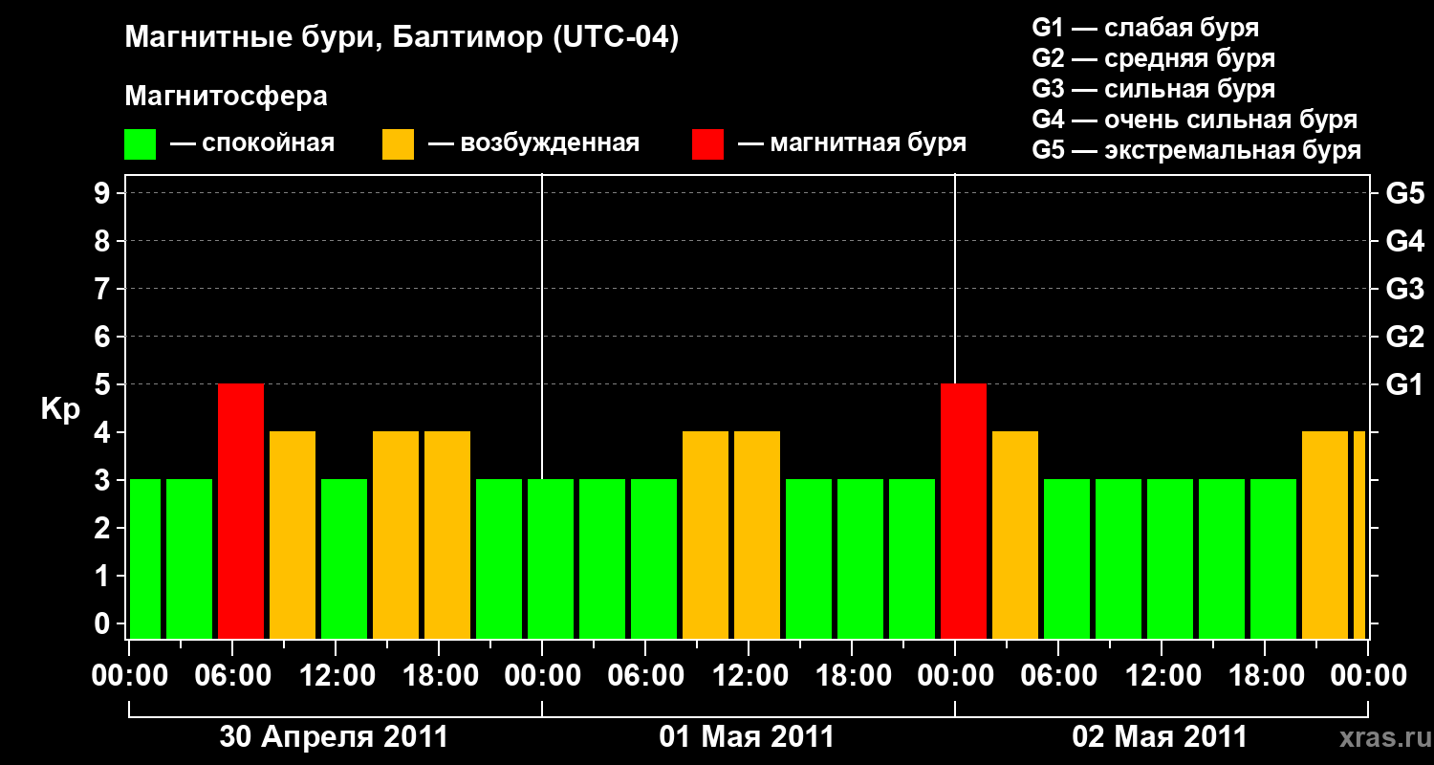Click the green bar above 12:00 on 30 April
The image size is (1434, 765).
click(x=344, y=558)
